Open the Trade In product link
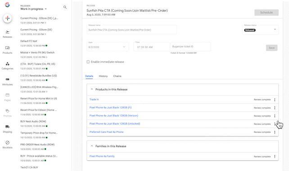The height and width of the screenshot is (171, 289). point(94,99)
